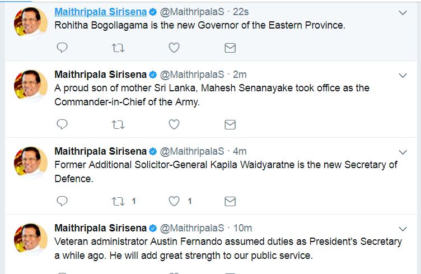Share Mahesh Senanayake tweet by direct message

(230, 124)
